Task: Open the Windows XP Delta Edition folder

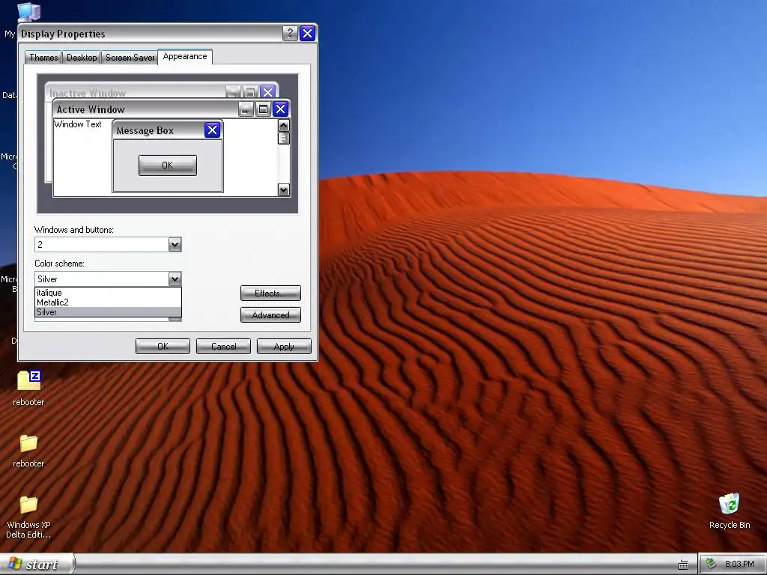Action: pyautogui.click(x=29, y=505)
